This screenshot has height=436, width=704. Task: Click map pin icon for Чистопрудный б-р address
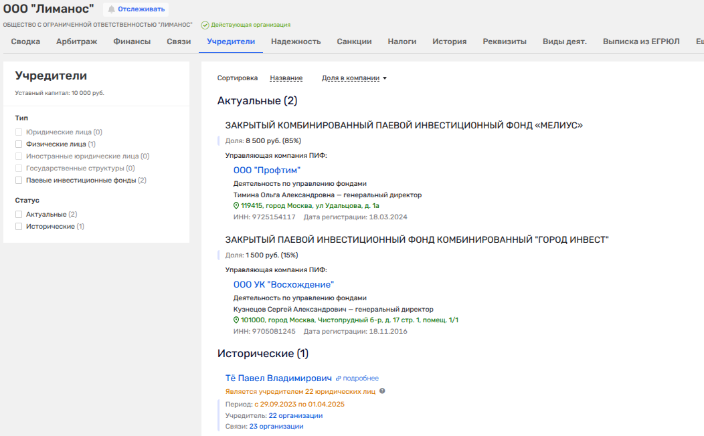236,320
